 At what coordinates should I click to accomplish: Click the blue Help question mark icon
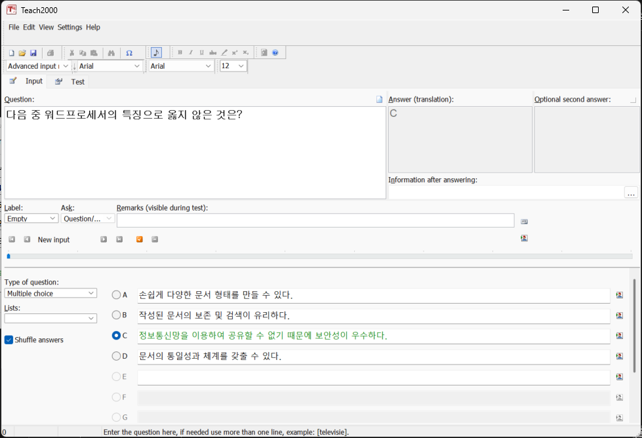pyautogui.click(x=275, y=53)
